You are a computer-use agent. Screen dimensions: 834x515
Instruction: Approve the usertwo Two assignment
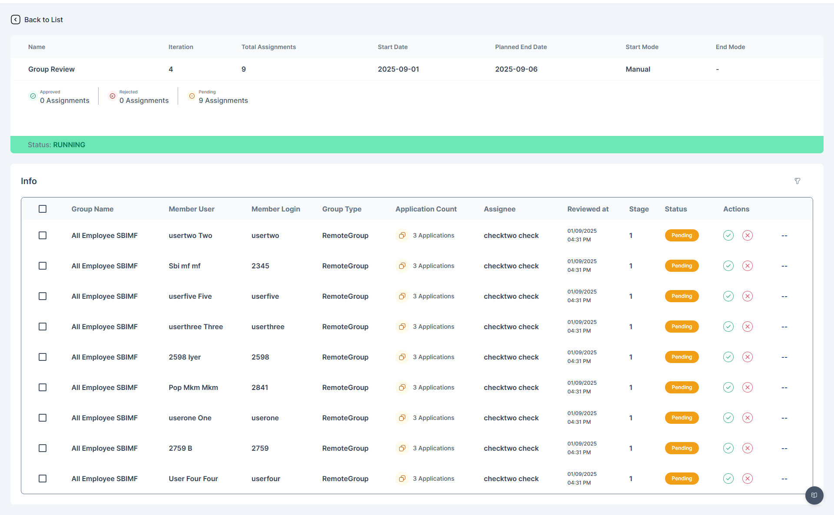[728, 235]
